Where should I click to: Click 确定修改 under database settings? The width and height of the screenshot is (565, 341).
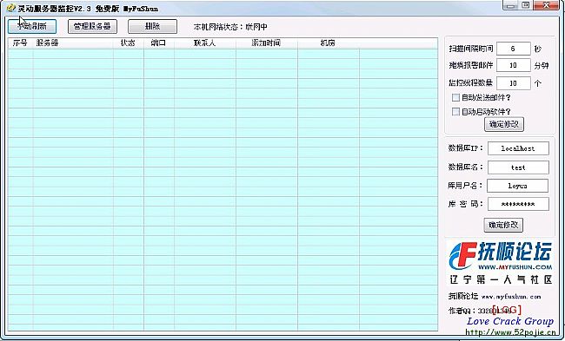coord(503,226)
